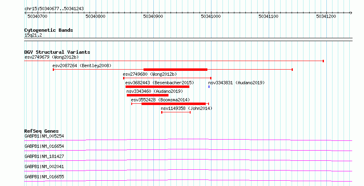Open transcript GABPB1|NM_005254
The width and height of the screenshot is (364, 186).
click(x=44, y=136)
